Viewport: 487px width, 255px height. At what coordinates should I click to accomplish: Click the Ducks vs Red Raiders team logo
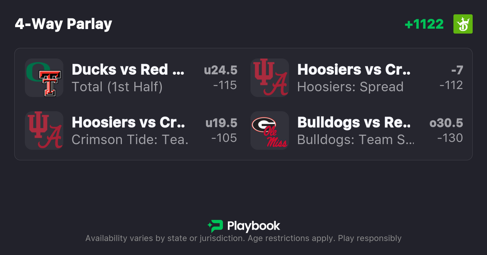point(44,78)
